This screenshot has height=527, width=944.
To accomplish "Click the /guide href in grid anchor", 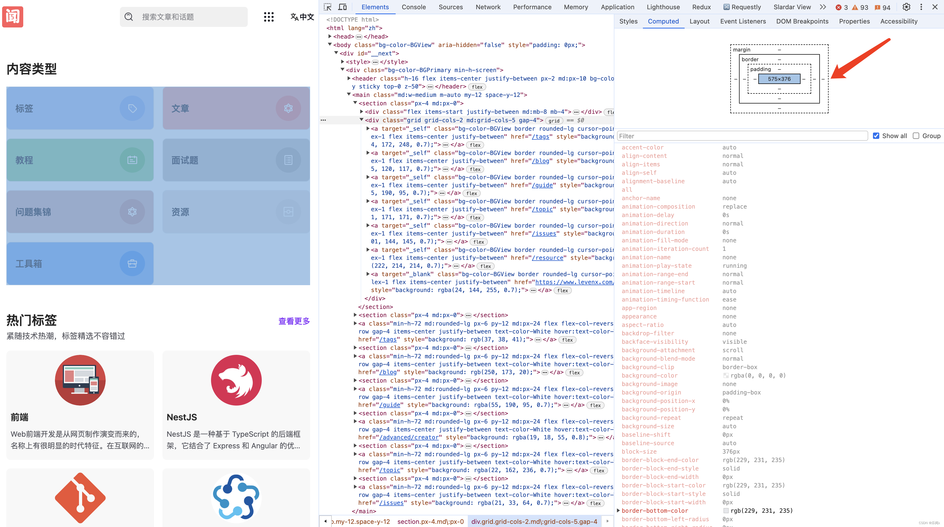I will [x=542, y=185].
